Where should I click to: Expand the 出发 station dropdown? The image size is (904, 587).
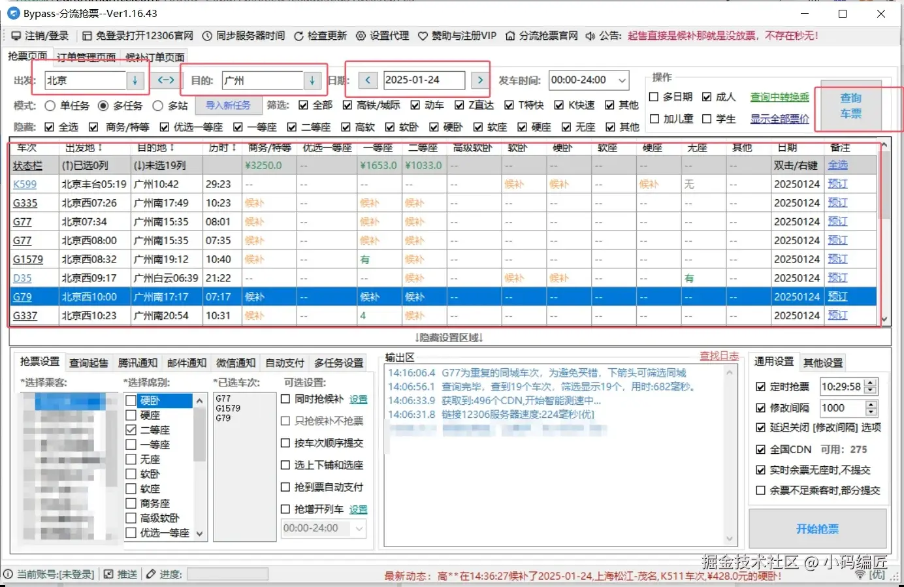click(135, 80)
